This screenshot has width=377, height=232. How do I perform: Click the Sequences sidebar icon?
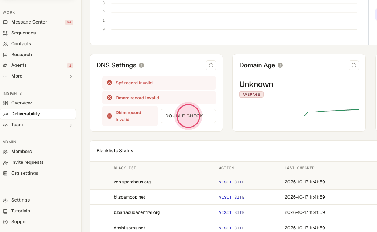5,33
